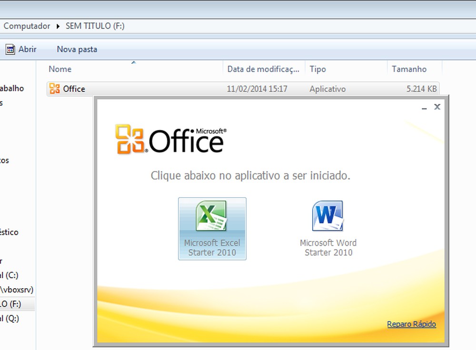The image size is (476, 350).
Task: Open the SEM TITULO (F:) drive in the sidebar
Action: pyautogui.click(x=14, y=304)
